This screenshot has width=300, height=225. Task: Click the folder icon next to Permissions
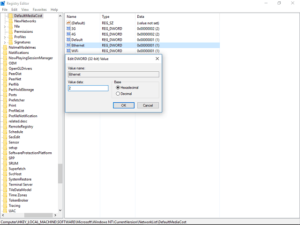click(x=11, y=31)
